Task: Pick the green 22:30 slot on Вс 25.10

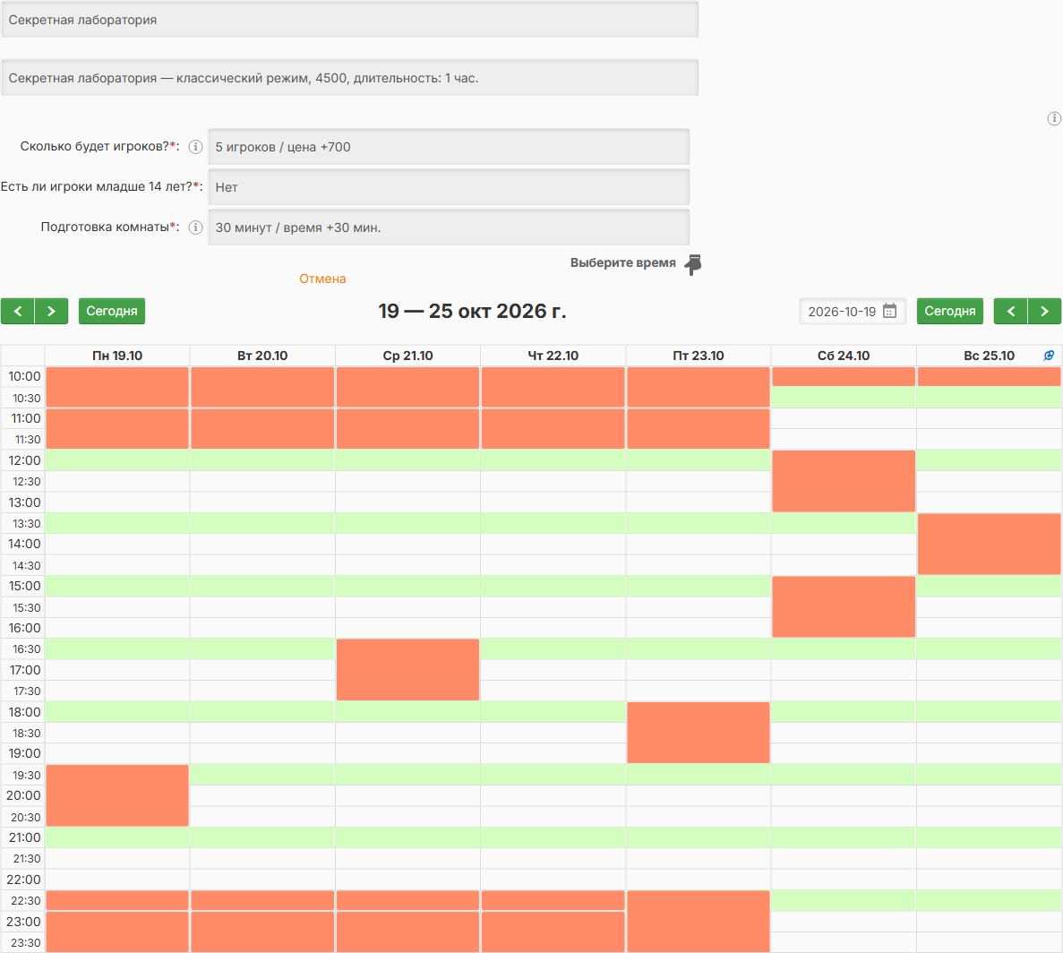Action: tap(989, 901)
